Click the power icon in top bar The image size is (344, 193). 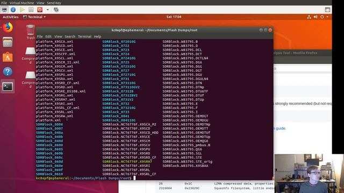(x=322, y=17)
